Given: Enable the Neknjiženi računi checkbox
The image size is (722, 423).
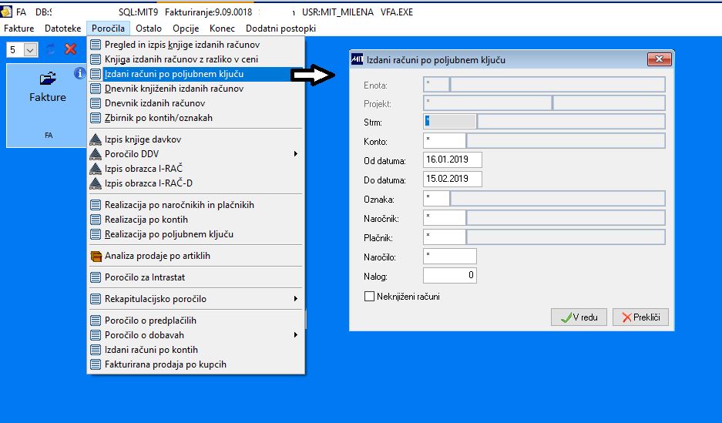Looking at the screenshot, I should pyautogui.click(x=369, y=297).
